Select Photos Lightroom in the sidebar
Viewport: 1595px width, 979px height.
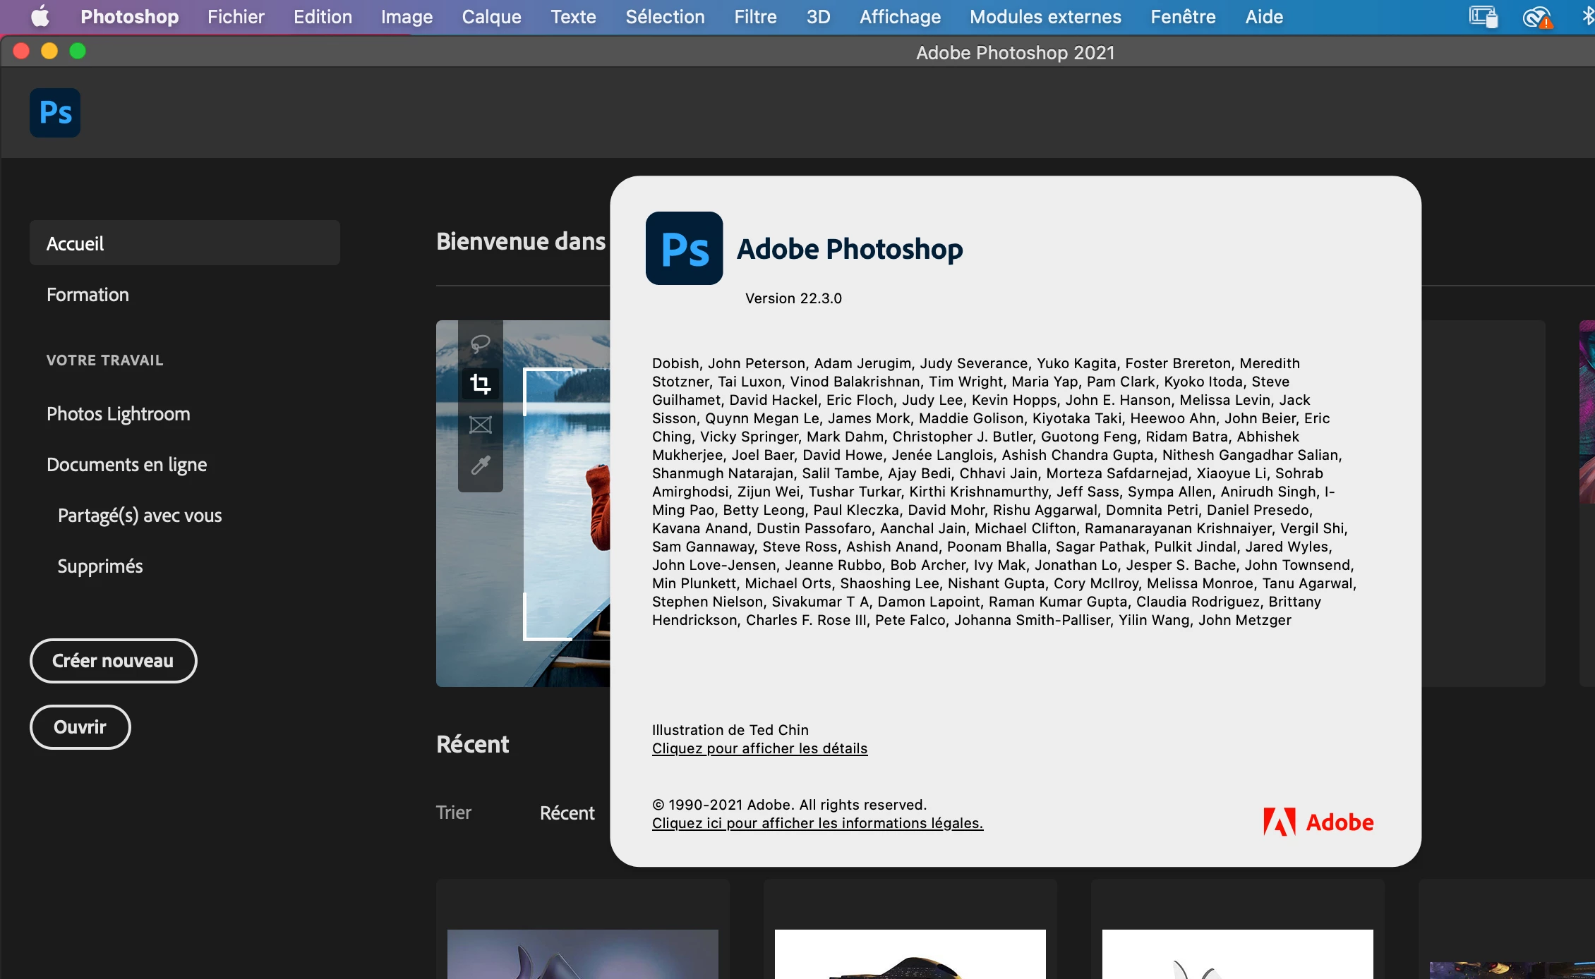118,414
